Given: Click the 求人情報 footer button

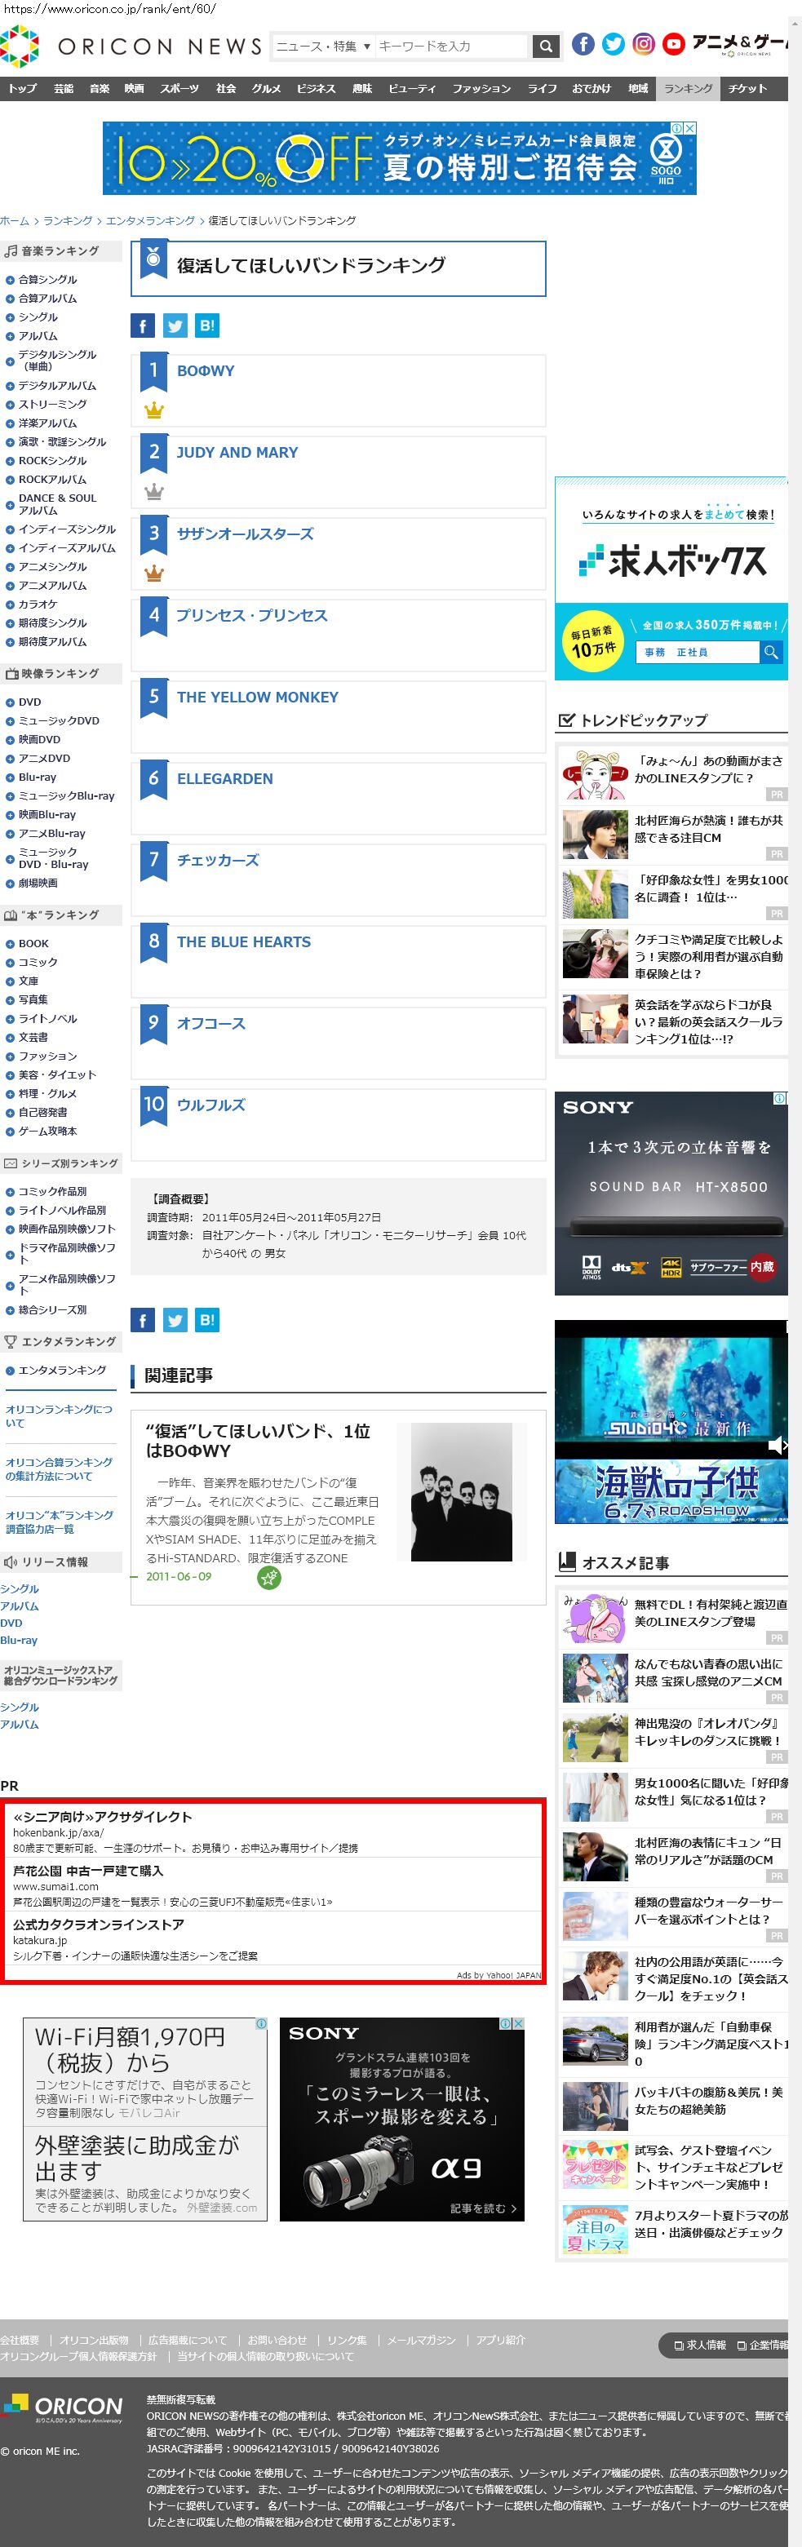Looking at the screenshot, I should coord(700,2345).
